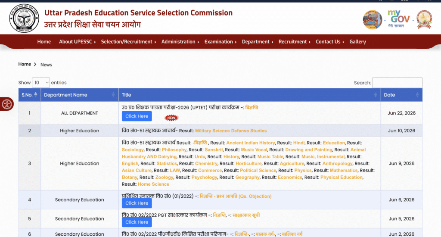
Task: Click the NEW badge in row 1
Action: [171, 118]
